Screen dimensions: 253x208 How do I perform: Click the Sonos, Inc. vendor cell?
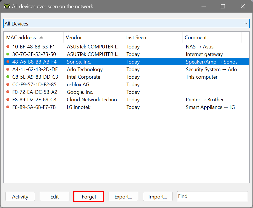pos(79,62)
